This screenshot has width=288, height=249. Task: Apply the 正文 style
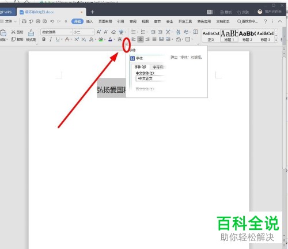pos(211,36)
